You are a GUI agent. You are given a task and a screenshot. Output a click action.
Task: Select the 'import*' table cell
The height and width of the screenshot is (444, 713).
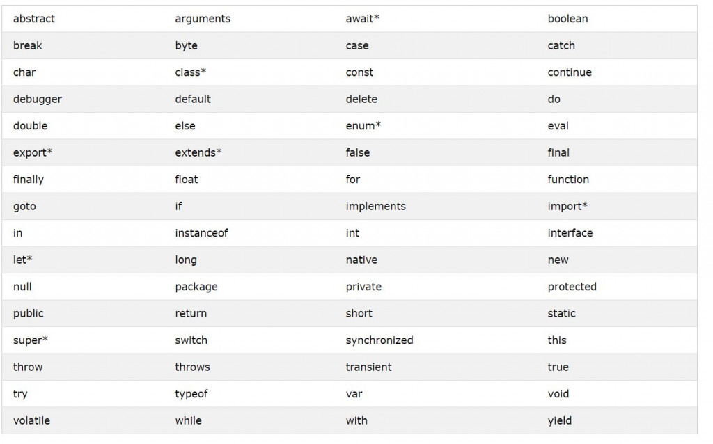tap(567, 207)
